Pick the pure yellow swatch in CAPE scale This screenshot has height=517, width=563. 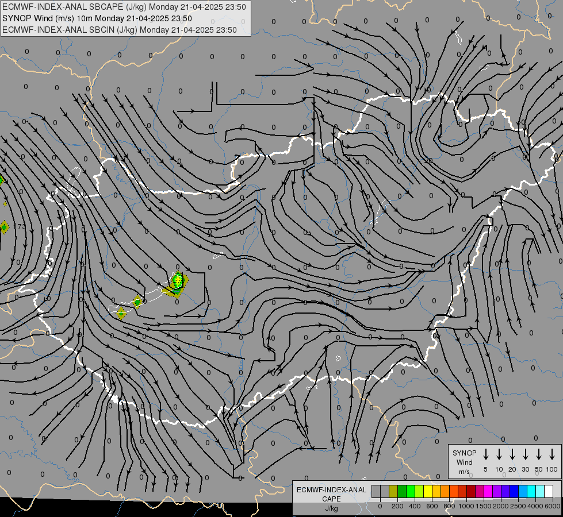point(428,491)
